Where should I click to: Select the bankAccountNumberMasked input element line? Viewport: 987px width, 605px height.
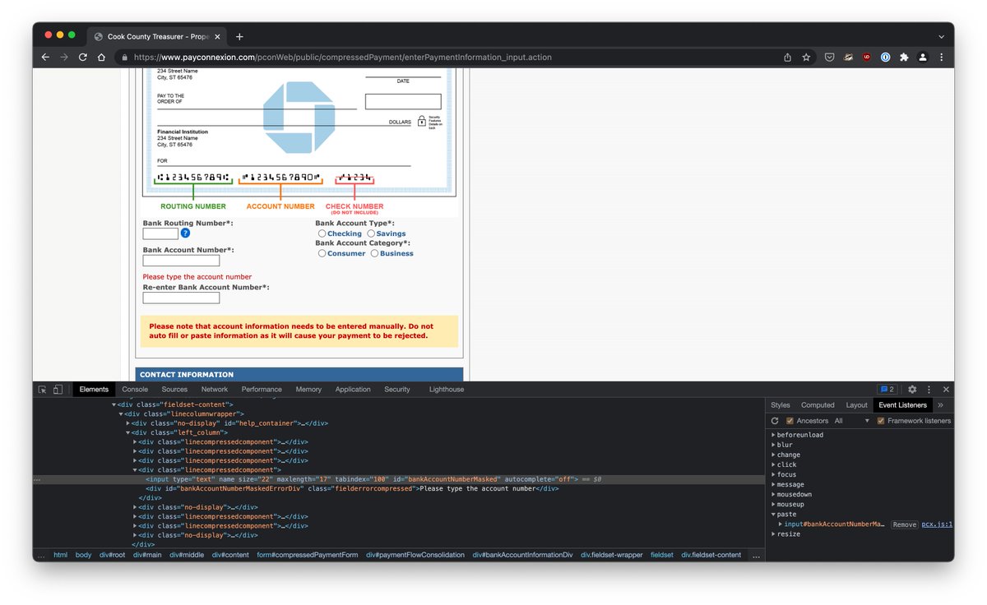tap(399, 478)
